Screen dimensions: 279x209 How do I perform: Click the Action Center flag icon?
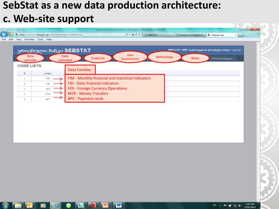(225, 206)
